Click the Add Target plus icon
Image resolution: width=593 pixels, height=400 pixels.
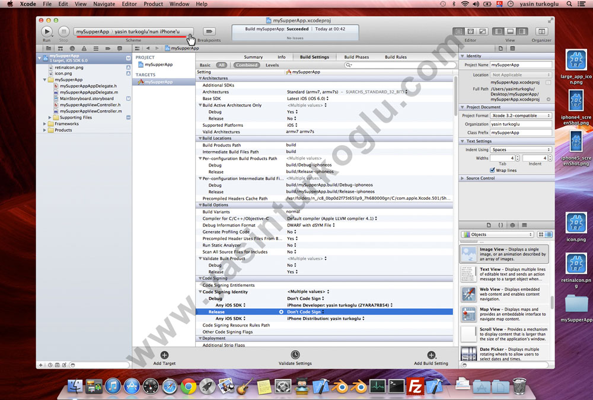[x=164, y=355]
